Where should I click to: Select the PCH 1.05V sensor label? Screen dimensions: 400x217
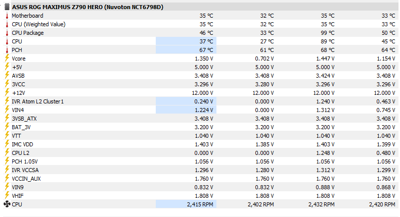click(26, 161)
